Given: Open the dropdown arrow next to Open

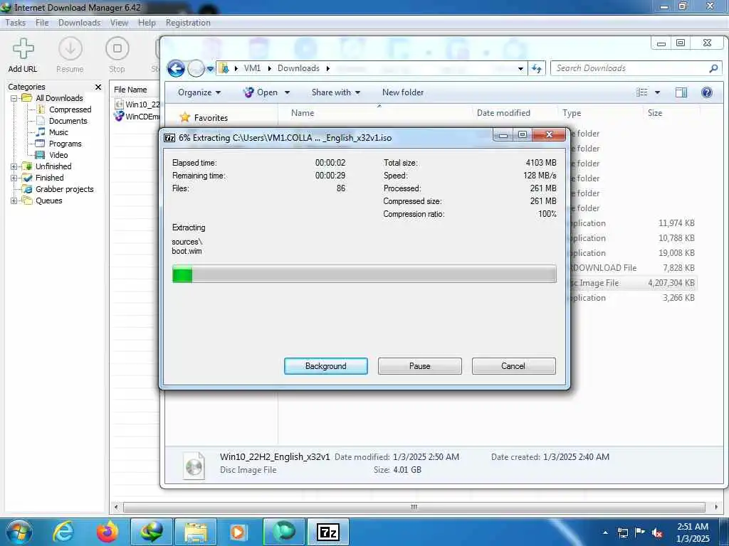Looking at the screenshot, I should click(287, 92).
